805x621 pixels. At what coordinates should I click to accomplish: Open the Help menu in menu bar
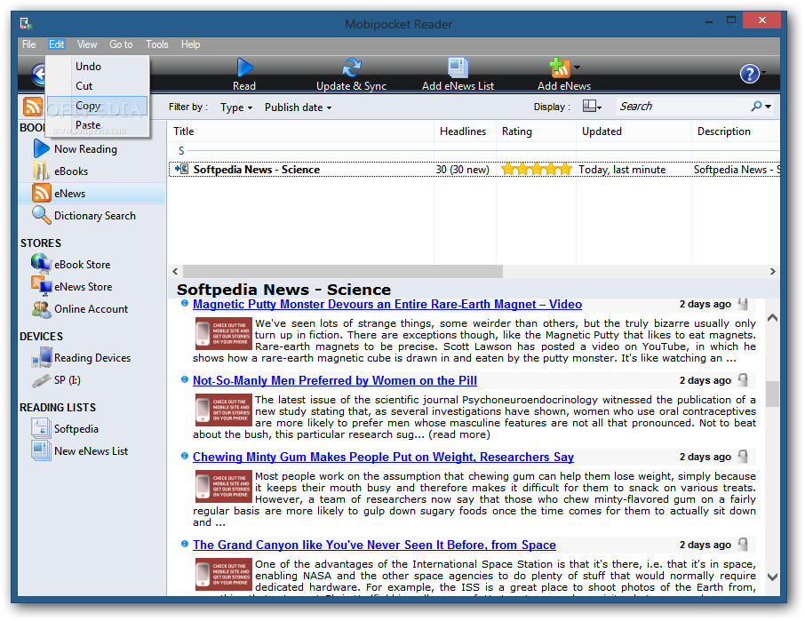click(190, 44)
